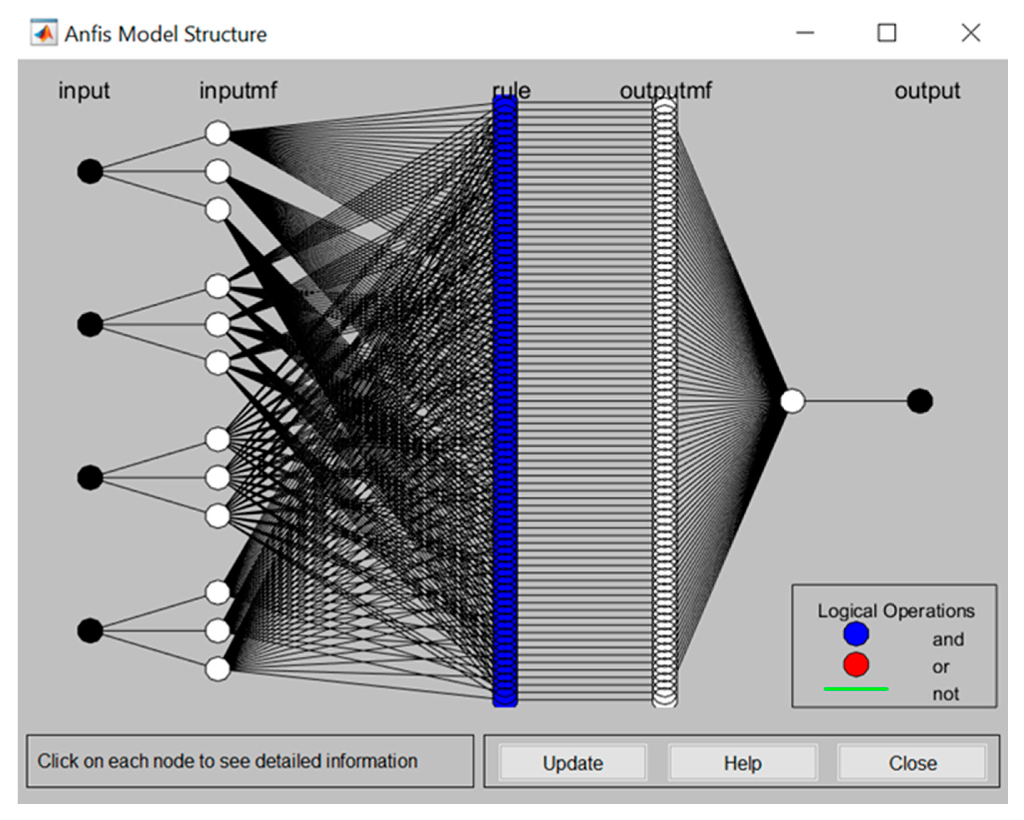Click the red 'or' legend circle
Screen dimensions: 1024x820
[x=856, y=664]
